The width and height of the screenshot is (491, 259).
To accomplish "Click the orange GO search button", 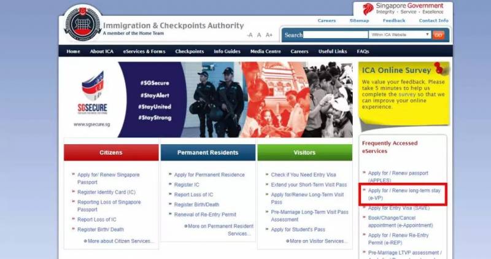I will [x=438, y=35].
